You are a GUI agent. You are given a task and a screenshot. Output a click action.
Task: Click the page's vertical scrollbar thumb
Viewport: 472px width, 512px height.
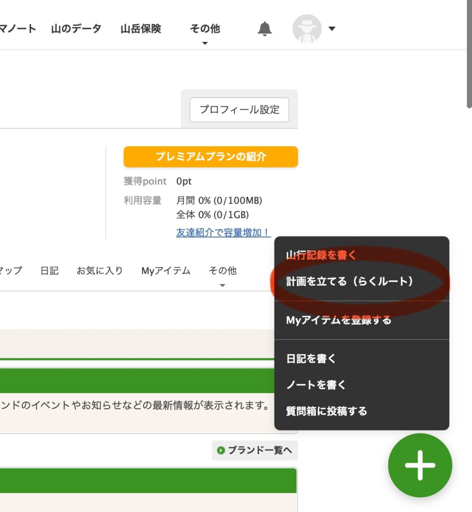coord(469,54)
